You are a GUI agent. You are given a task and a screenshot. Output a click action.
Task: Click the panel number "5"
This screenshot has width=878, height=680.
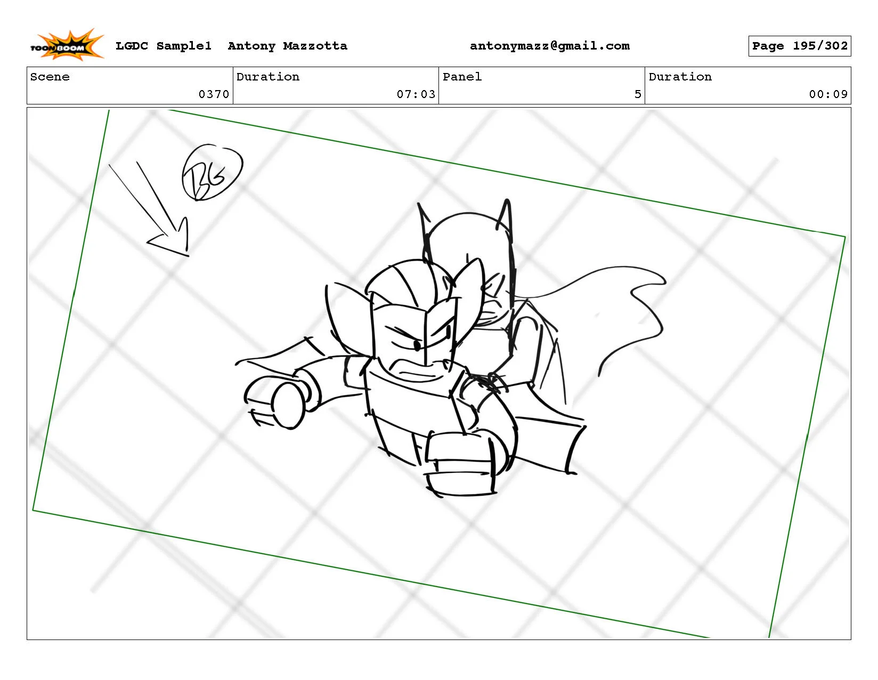[x=638, y=94]
